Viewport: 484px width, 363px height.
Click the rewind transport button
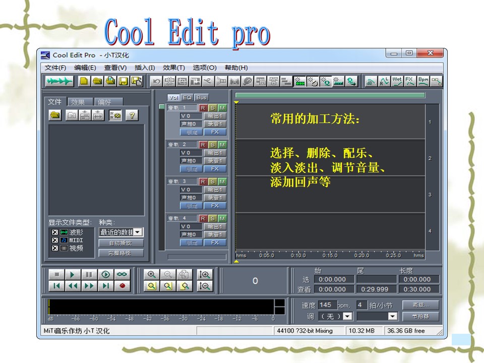point(73,286)
